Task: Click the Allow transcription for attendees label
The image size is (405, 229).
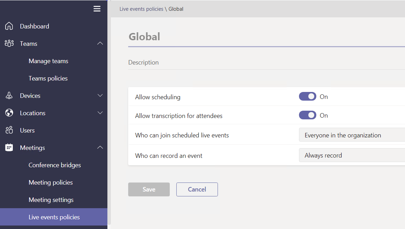Action: point(179,116)
